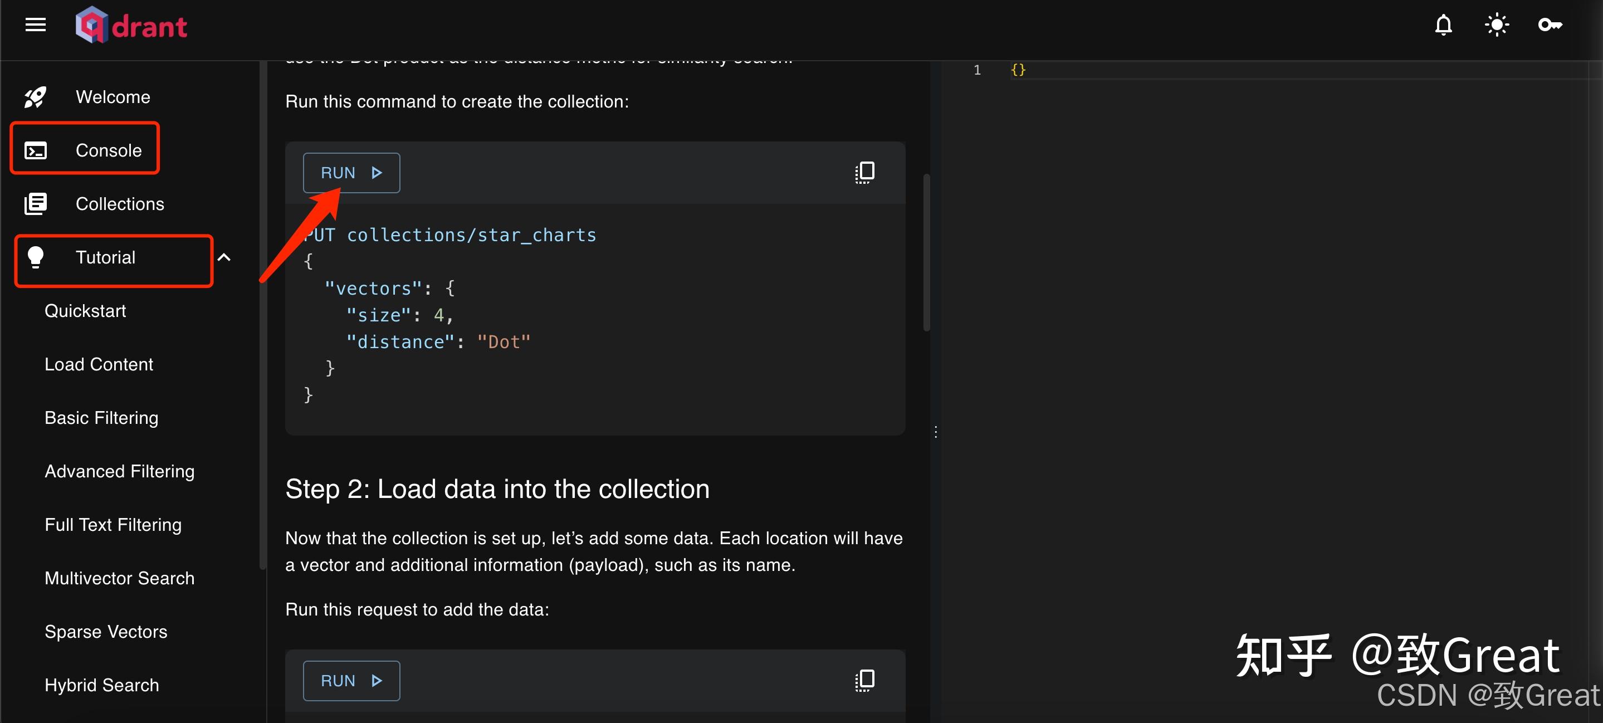Screen dimensions: 1603x723
Task: Run the Step 2 load data request
Action: pos(351,681)
